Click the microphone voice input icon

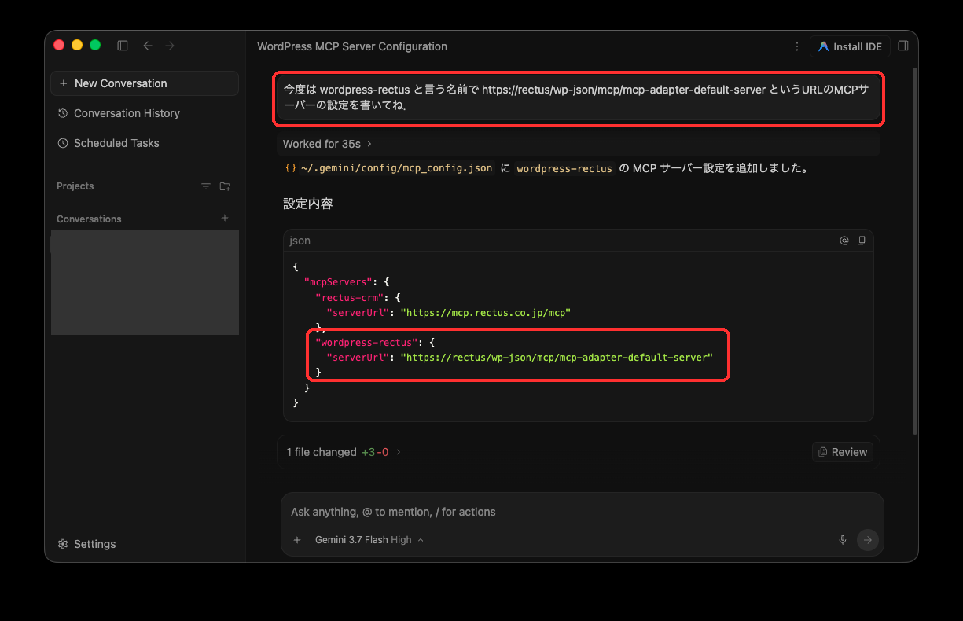(x=843, y=540)
